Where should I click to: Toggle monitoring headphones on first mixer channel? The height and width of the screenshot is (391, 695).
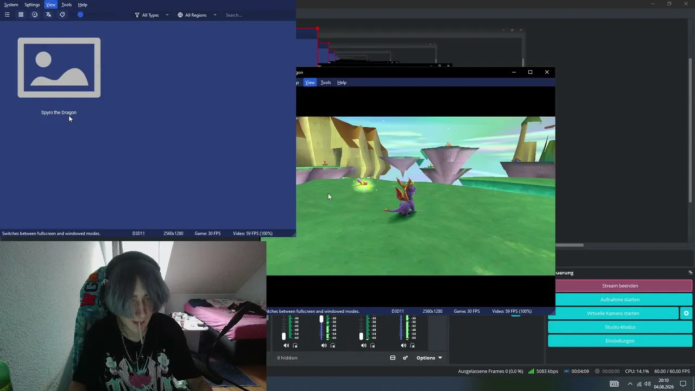(x=295, y=345)
